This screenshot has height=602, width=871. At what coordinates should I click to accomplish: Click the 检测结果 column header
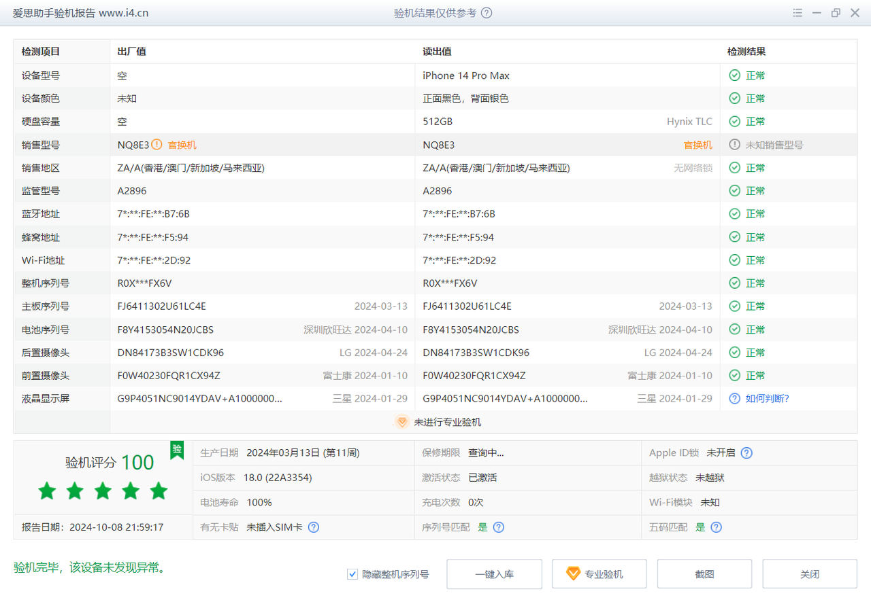746,52
